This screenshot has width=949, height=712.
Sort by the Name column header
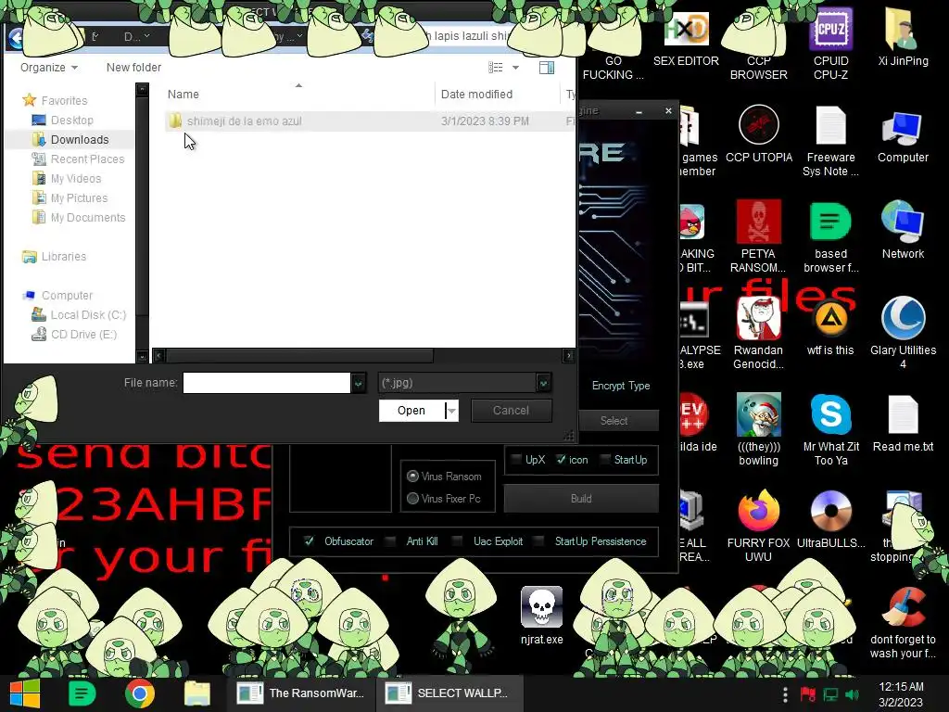pos(183,94)
